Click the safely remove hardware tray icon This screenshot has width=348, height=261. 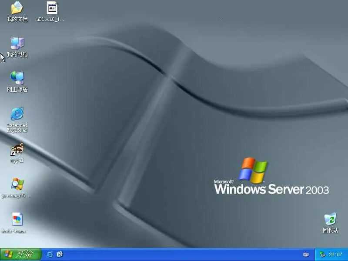(x=322, y=254)
